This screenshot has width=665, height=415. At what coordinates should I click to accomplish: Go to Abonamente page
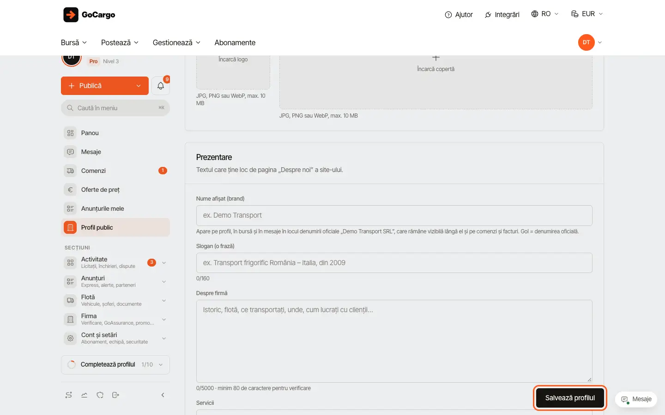point(235,42)
